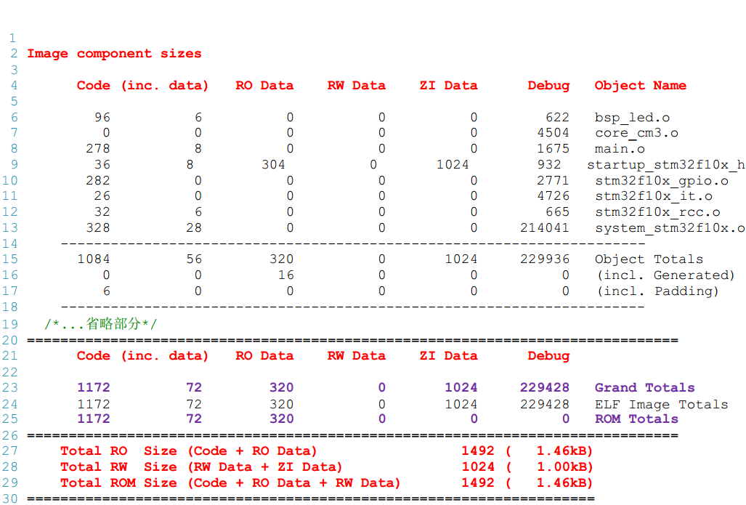Click the 'RW Data' header on line 4
This screenshot has width=746, height=505.
[357, 86]
